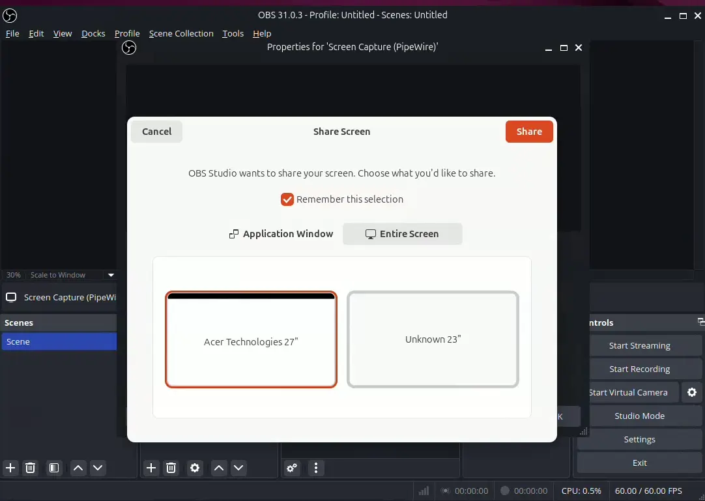Move source up with arrow icon
Screen dimensions: 705x501
(x=219, y=468)
